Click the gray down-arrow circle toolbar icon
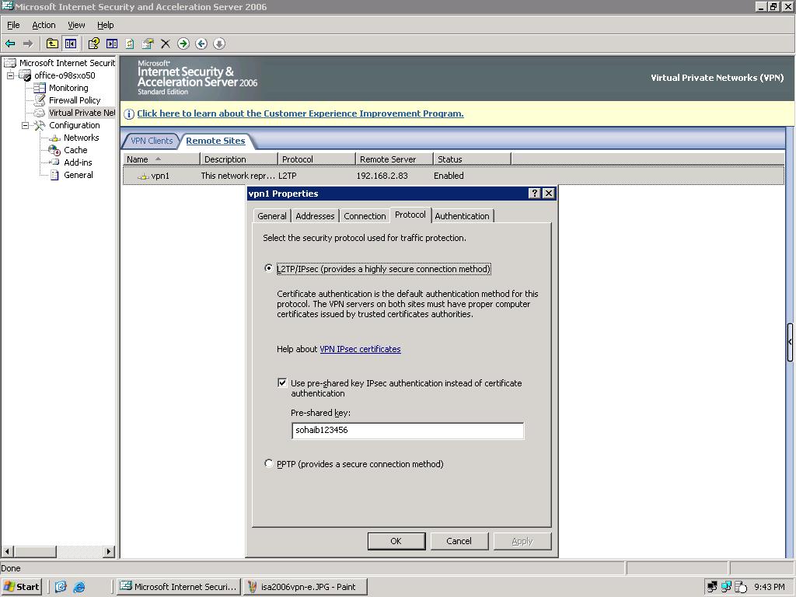 coord(218,44)
